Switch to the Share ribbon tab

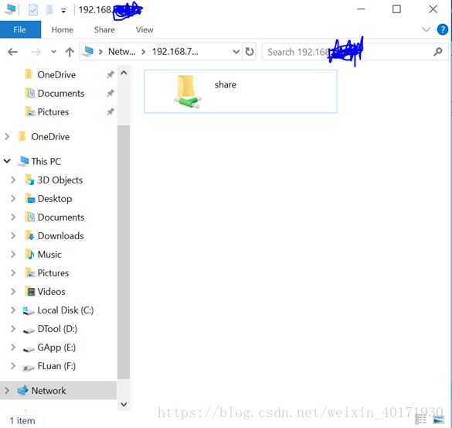coord(104,29)
